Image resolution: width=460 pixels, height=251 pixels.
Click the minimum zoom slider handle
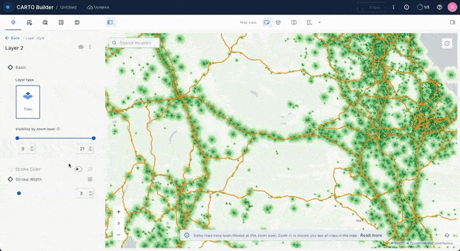17,138
